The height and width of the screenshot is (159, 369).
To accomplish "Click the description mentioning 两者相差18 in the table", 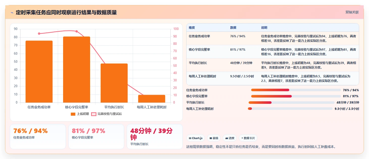I will 309,38.
